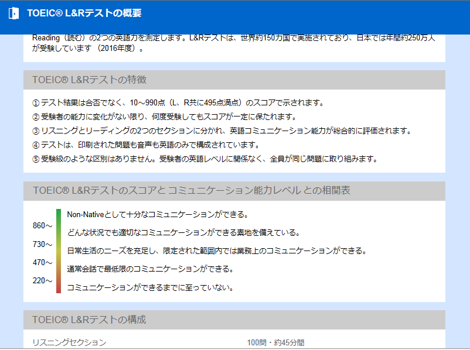Click the 860～ score label
Screen dimensions: 470x350
[43, 225]
